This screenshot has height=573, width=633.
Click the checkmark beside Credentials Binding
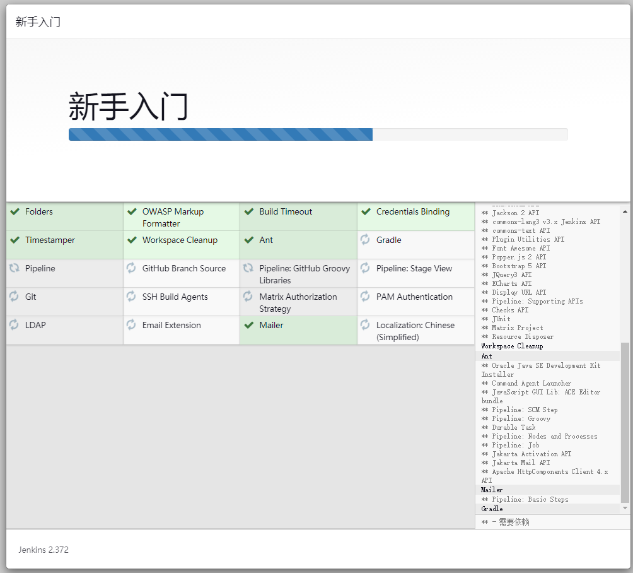pos(365,212)
